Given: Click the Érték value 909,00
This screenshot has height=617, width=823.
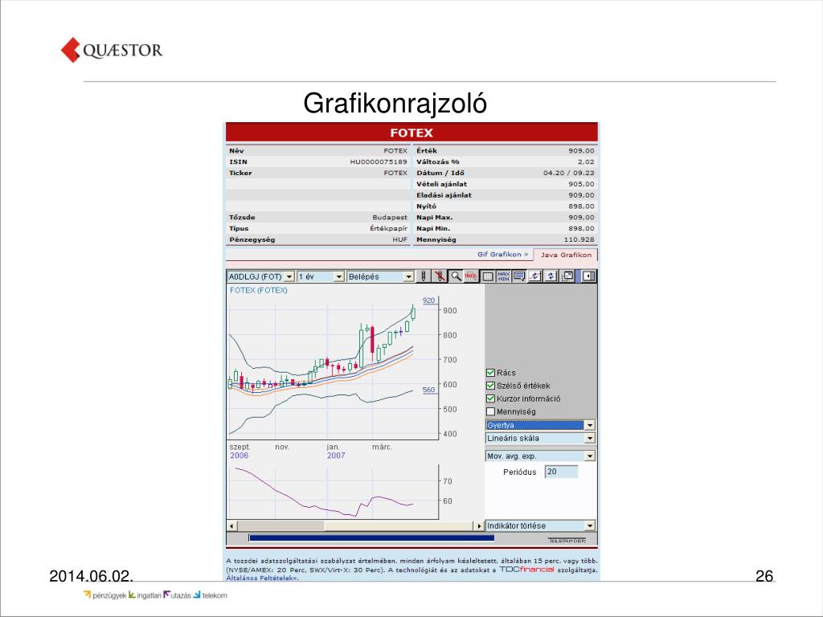Looking at the screenshot, I should coord(581,150).
